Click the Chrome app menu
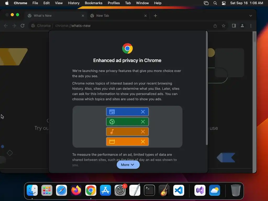This screenshot has height=201, width=268. click(x=20, y=3)
